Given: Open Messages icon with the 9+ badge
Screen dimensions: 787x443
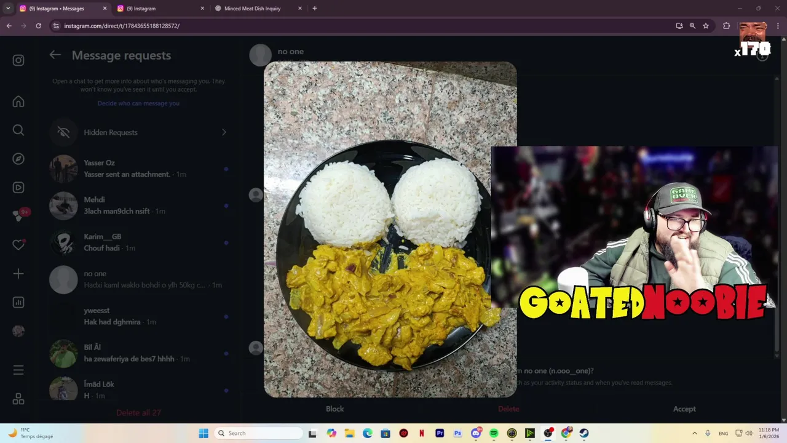Looking at the screenshot, I should point(18,216).
